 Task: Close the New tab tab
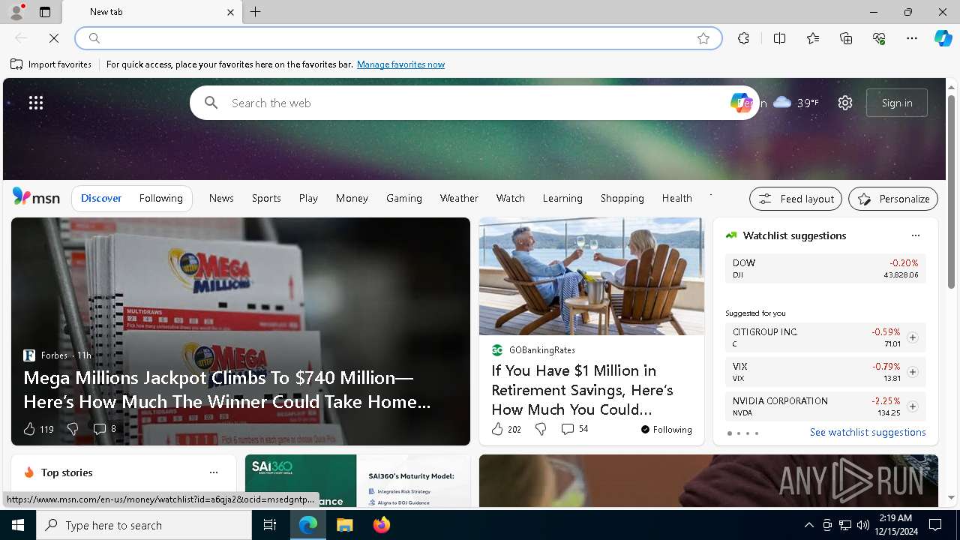click(x=230, y=12)
